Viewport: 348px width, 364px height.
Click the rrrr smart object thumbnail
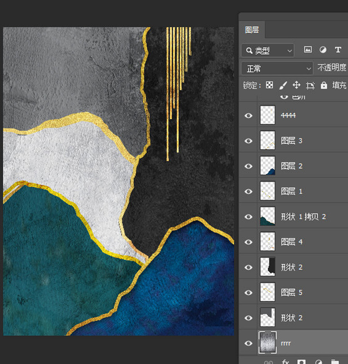[x=268, y=343]
